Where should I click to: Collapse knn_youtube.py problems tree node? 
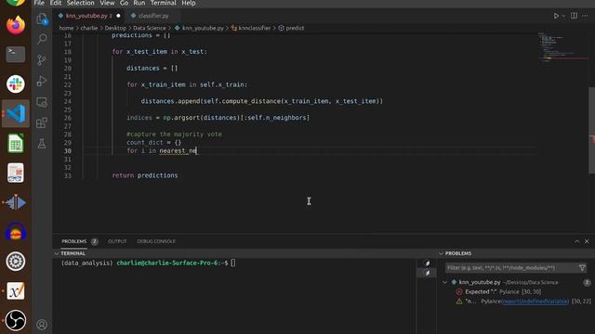click(444, 282)
